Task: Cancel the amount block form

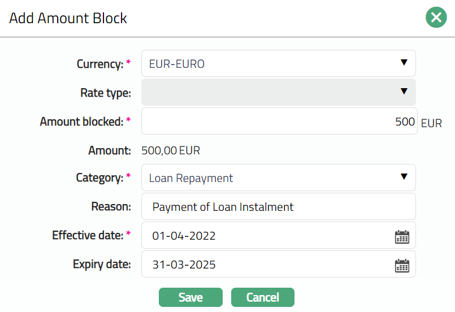Action: tap(262, 297)
